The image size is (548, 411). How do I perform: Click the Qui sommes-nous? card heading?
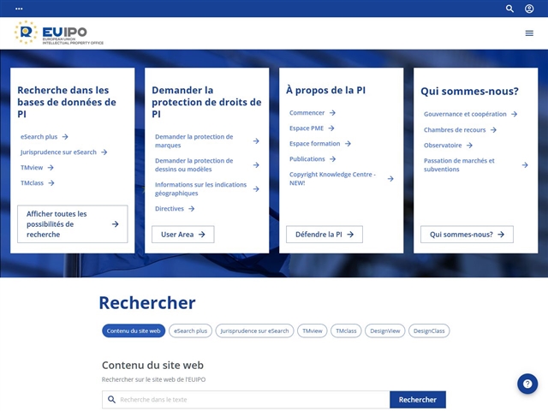(x=469, y=92)
